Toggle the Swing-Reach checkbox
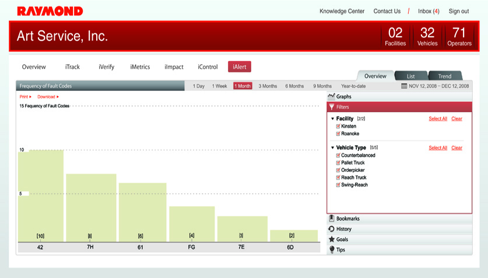 pos(338,185)
